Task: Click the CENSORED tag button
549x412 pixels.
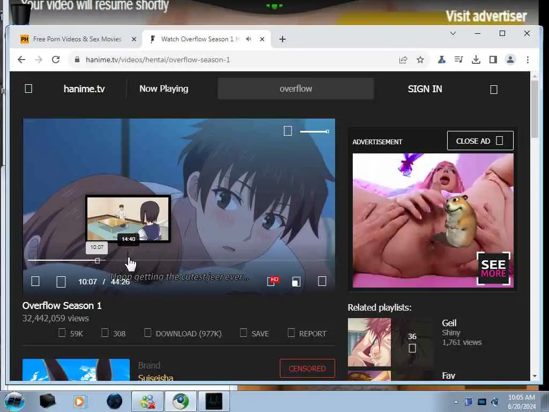Action: coord(307,368)
